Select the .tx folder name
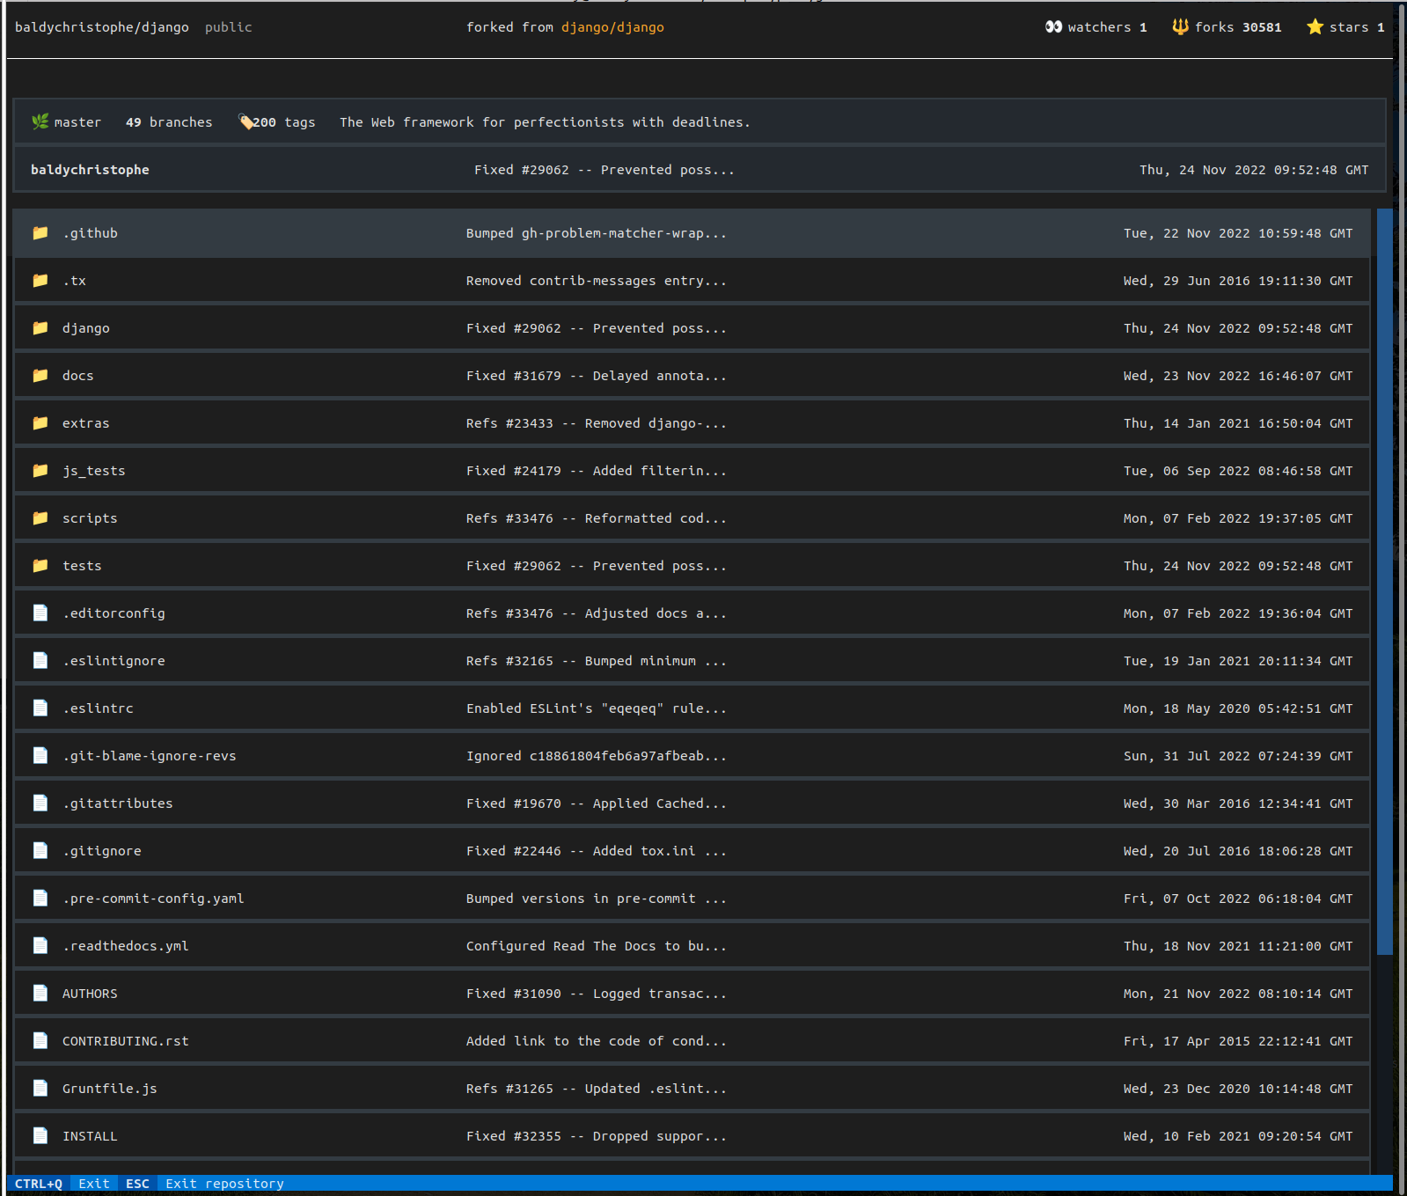 (74, 281)
